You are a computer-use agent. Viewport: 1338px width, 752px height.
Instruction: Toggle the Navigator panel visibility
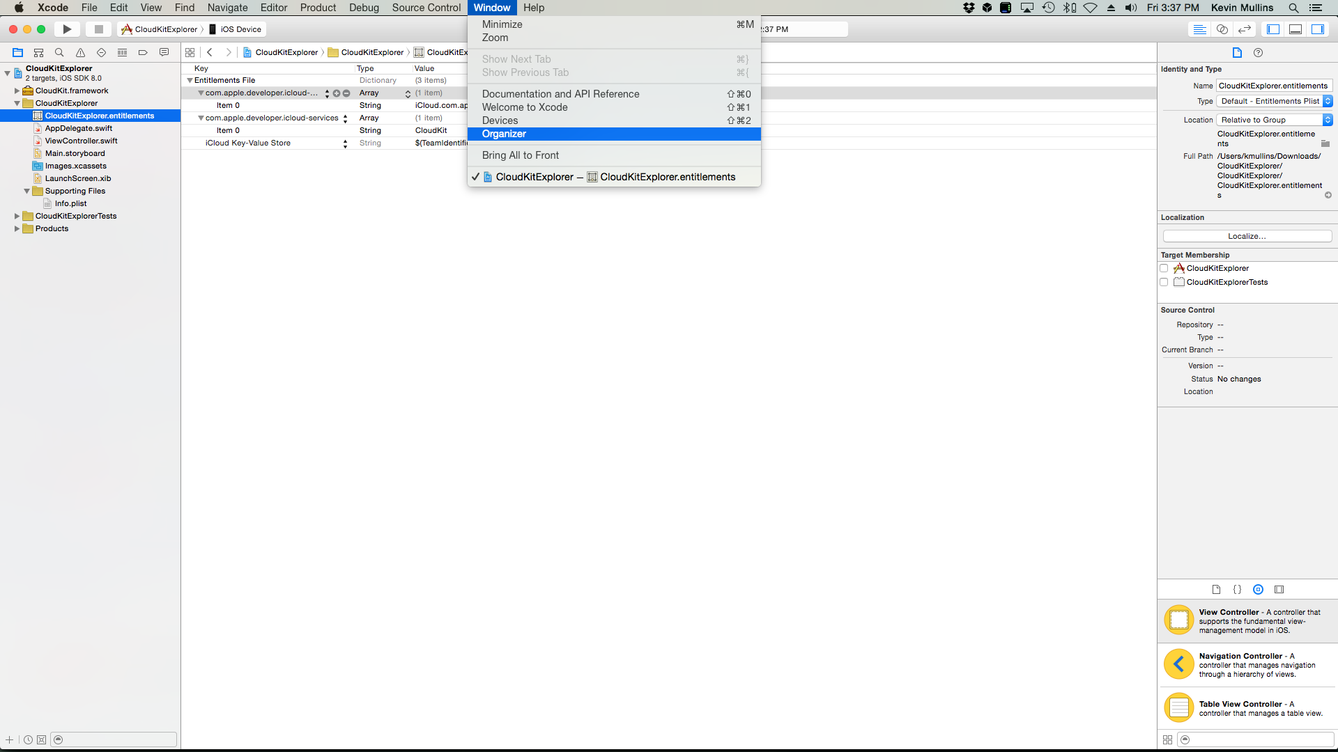[1273, 29]
